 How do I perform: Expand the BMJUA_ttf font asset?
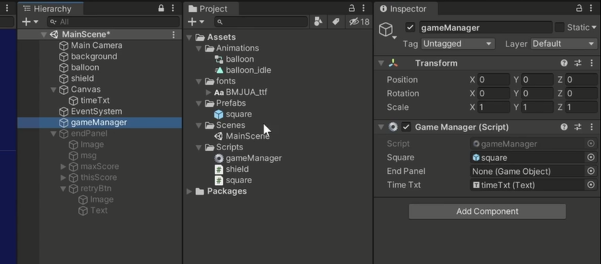[x=208, y=92]
